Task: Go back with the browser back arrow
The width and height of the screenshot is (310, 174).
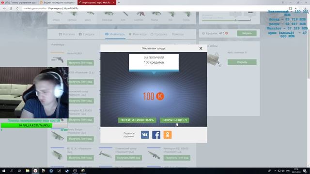Action: point(4,8)
